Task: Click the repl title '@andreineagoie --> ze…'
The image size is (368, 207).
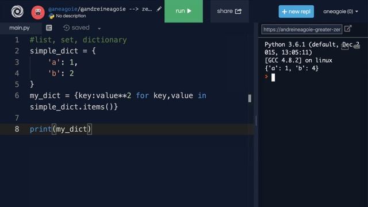Action: point(116,9)
